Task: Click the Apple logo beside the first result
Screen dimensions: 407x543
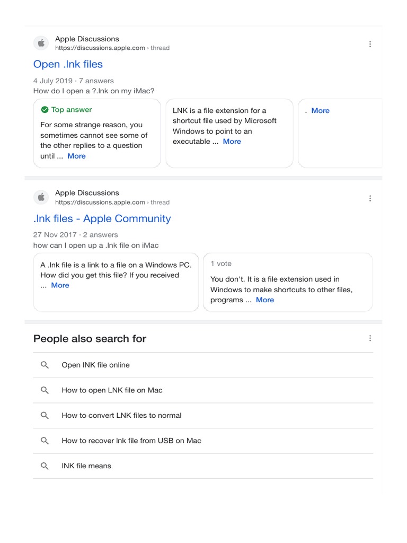Action: click(41, 43)
